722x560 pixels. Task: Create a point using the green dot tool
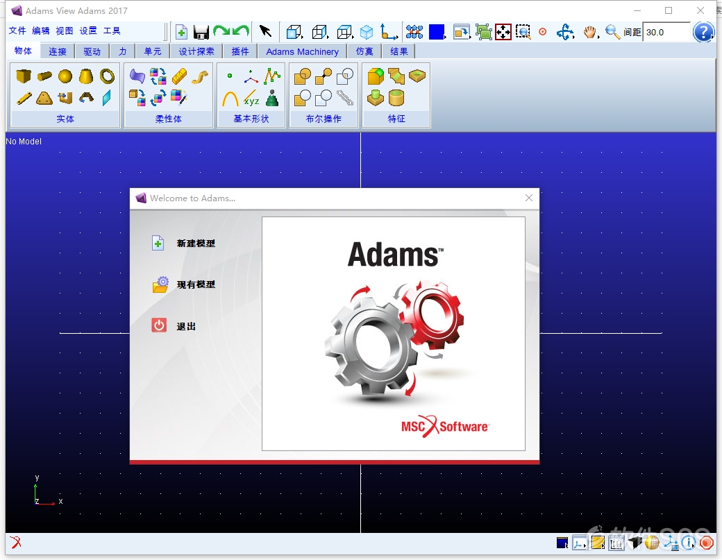point(230,76)
